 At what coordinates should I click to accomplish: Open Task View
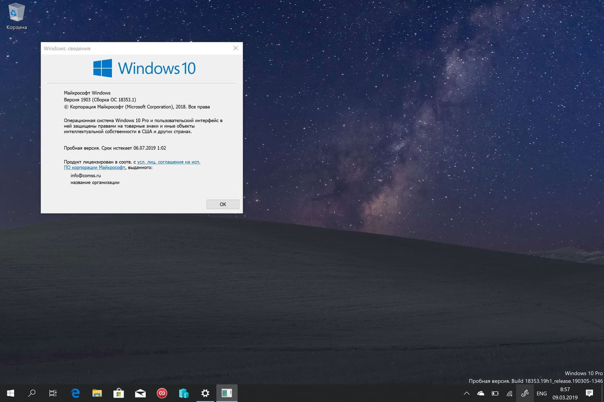(x=53, y=393)
